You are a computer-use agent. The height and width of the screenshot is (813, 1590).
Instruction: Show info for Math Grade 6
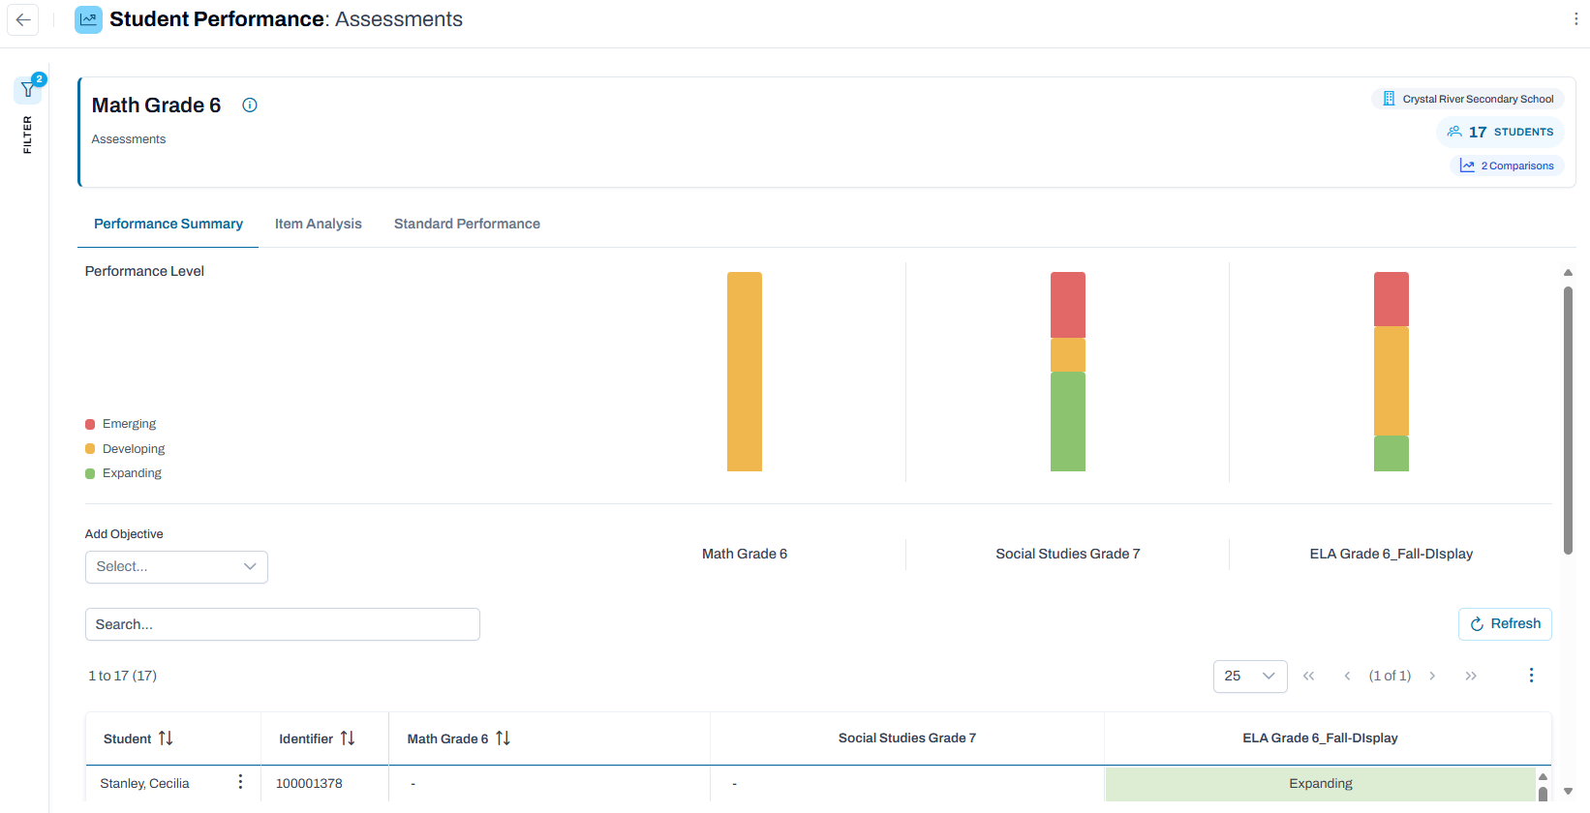pos(250,105)
